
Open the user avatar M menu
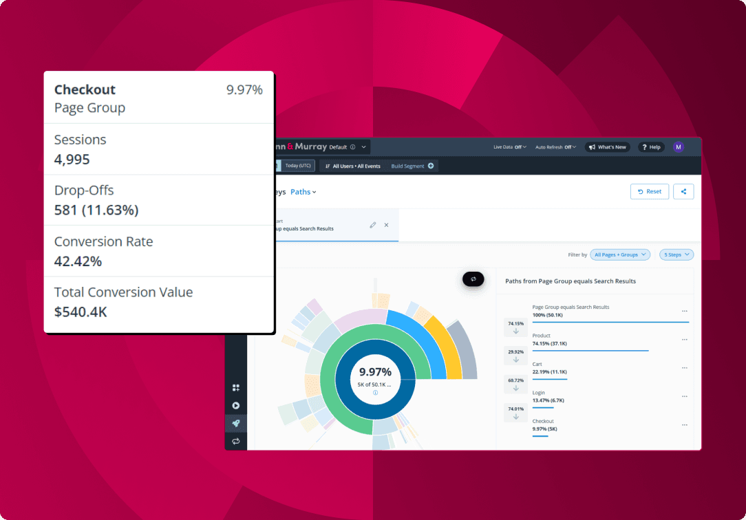(x=679, y=147)
